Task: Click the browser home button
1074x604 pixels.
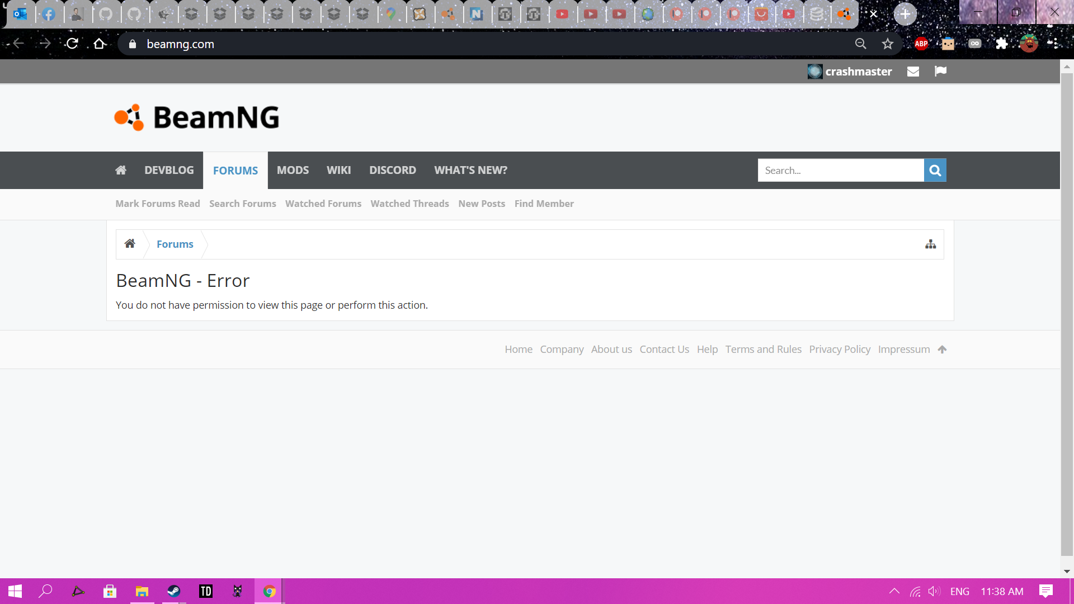Action: (100, 44)
